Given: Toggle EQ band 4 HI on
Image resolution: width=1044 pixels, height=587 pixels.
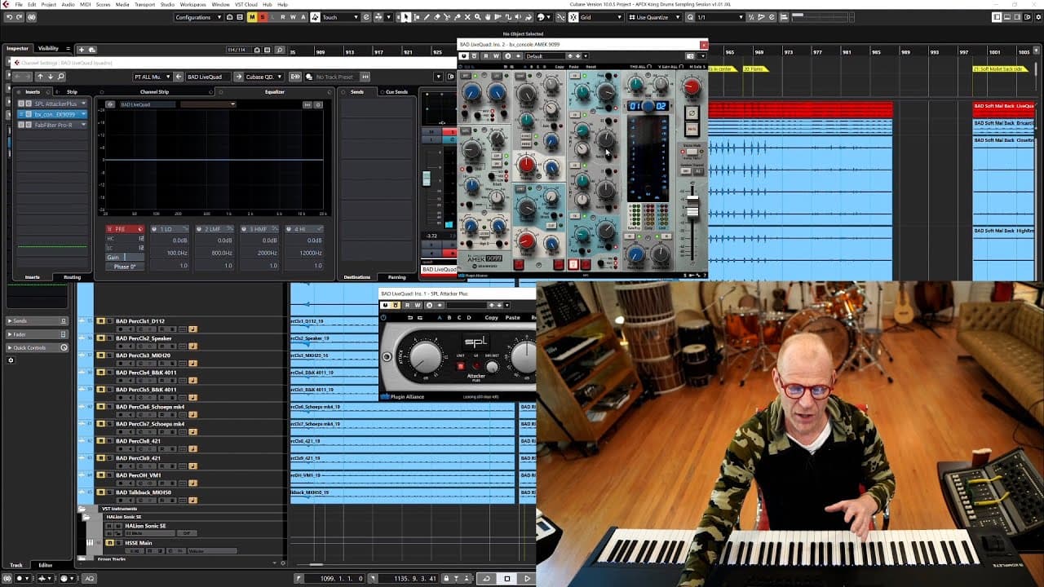Looking at the screenshot, I should point(289,229).
